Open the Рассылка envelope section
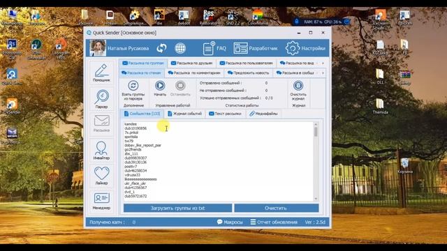The image size is (447, 251). point(101,123)
